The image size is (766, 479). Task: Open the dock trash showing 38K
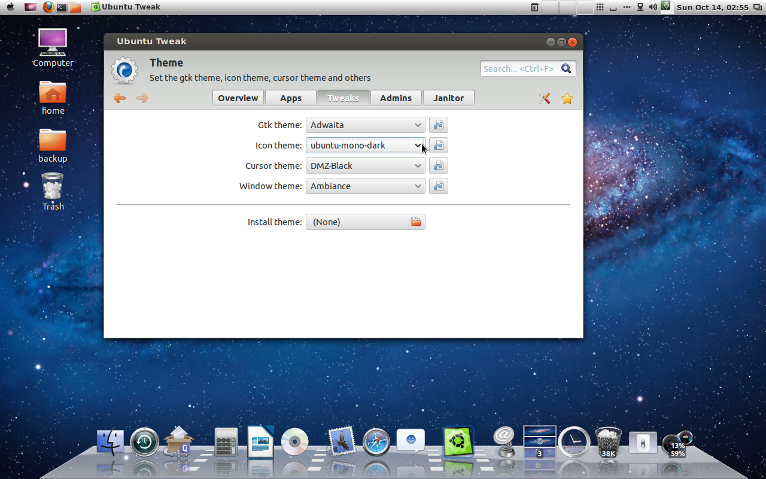(x=609, y=442)
